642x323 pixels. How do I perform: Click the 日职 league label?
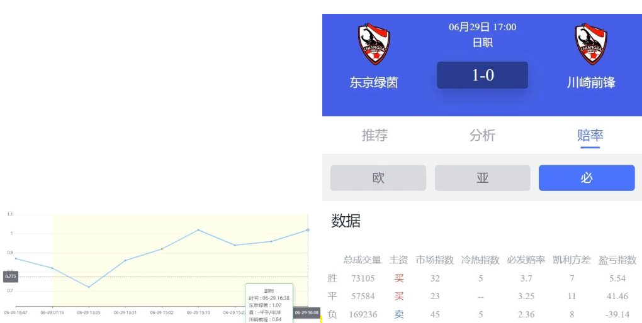point(482,43)
